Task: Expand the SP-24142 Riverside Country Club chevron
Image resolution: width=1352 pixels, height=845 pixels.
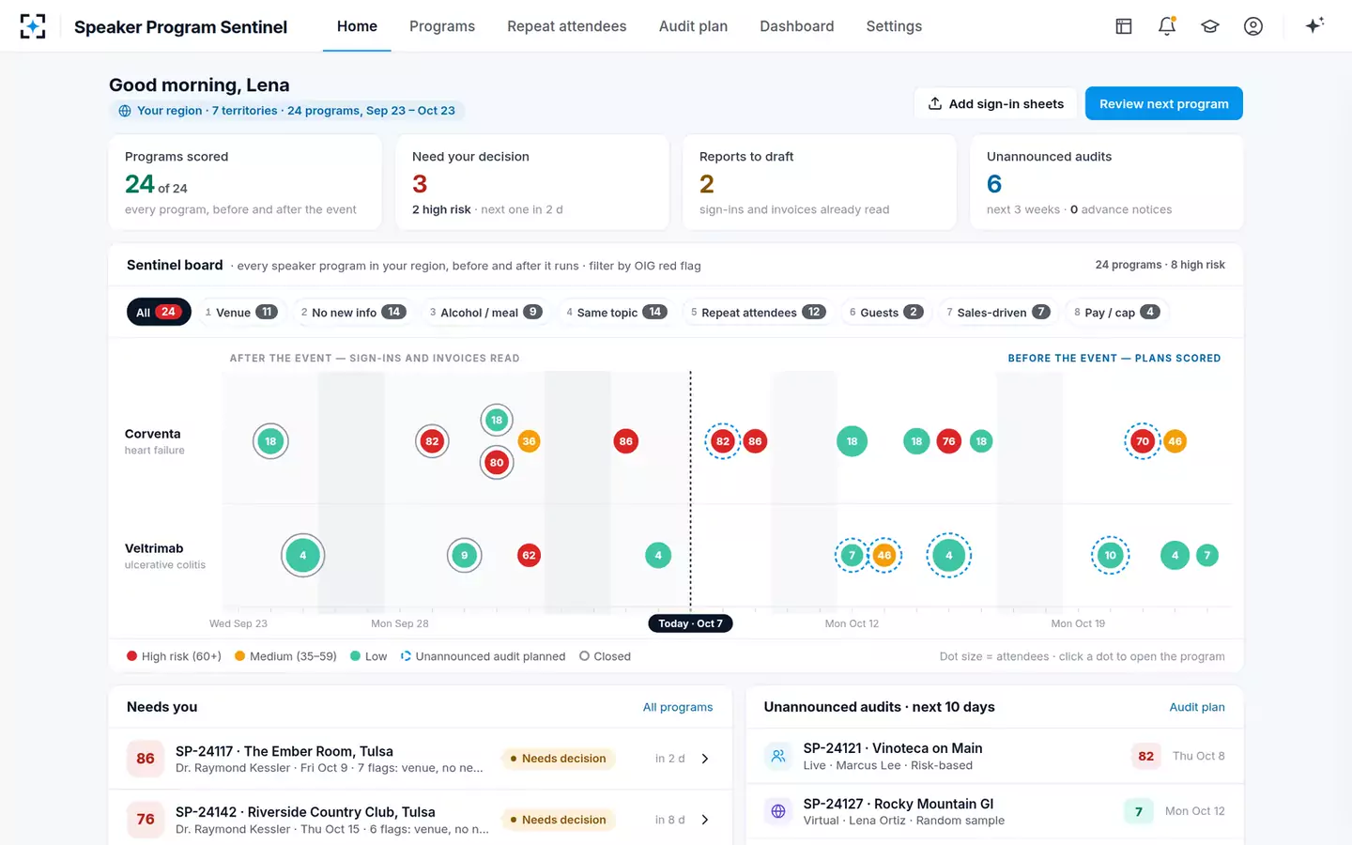Action: [705, 820]
